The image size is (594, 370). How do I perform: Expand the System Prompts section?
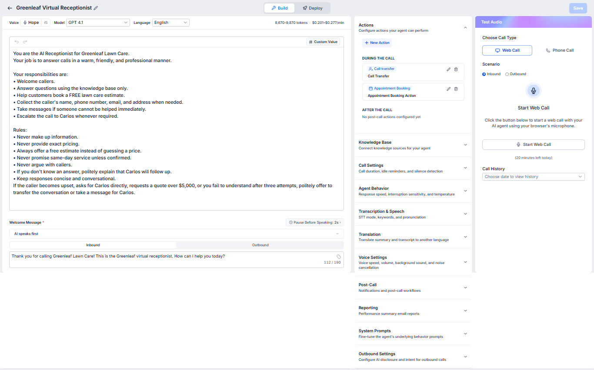pyautogui.click(x=413, y=334)
